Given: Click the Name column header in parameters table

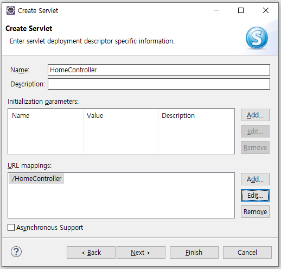Looking at the screenshot, I should [x=46, y=116].
